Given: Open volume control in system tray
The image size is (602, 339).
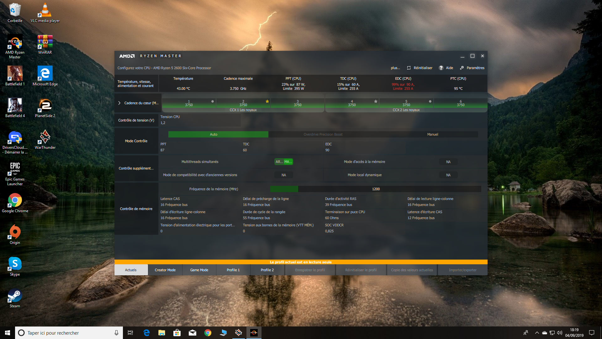Looking at the screenshot, I should point(560,333).
